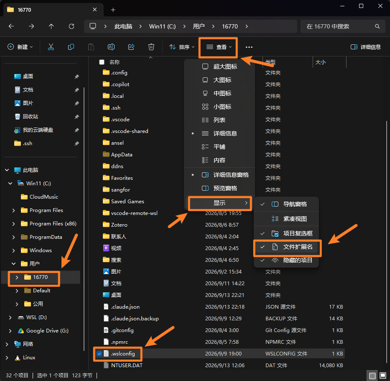The image size is (390, 381).
Task: Select 超大图标 extra large icons view
Action: [x=219, y=66]
